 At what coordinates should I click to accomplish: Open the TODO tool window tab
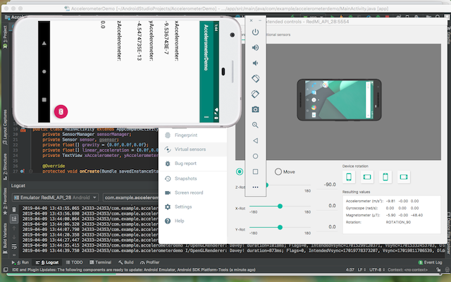tap(74, 262)
